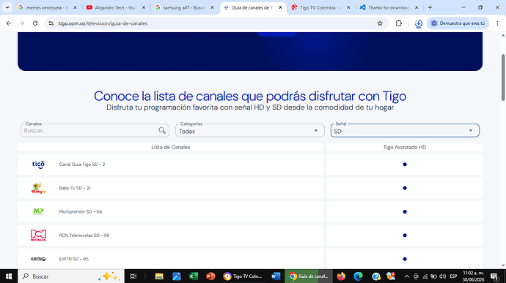Image resolution: width=506 pixels, height=283 pixels.
Task: Switch to the samsung a07 search tab
Action: pyautogui.click(x=184, y=7)
